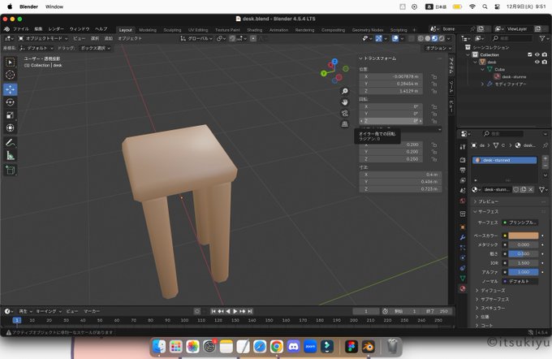Open the オプション dropdown

tap(438, 48)
